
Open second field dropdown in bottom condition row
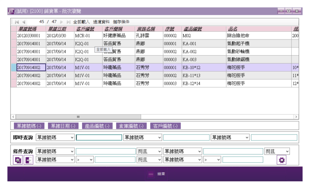tap(183, 160)
